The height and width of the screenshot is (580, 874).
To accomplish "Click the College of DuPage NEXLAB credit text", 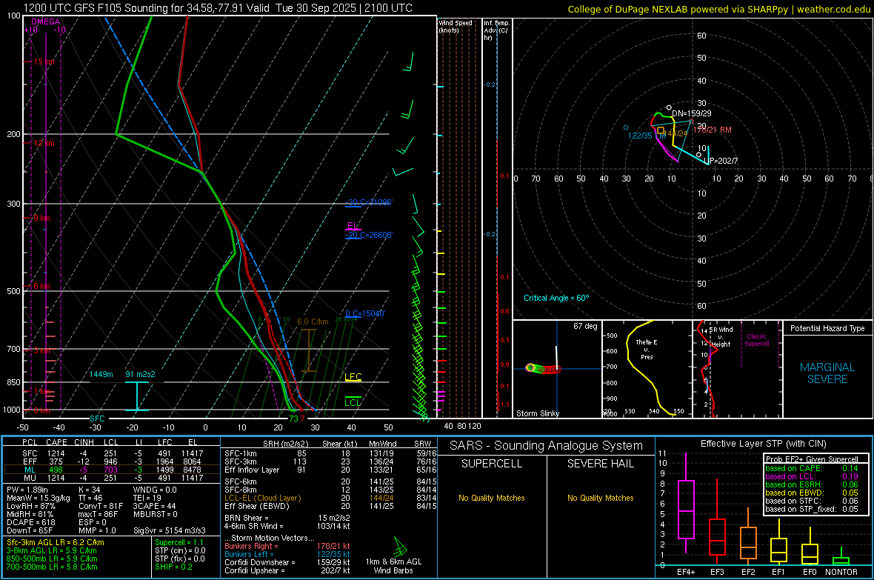I will point(718,9).
